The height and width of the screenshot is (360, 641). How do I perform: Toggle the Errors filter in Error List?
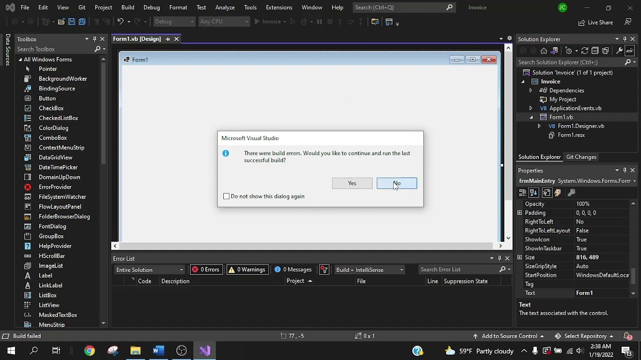206,270
